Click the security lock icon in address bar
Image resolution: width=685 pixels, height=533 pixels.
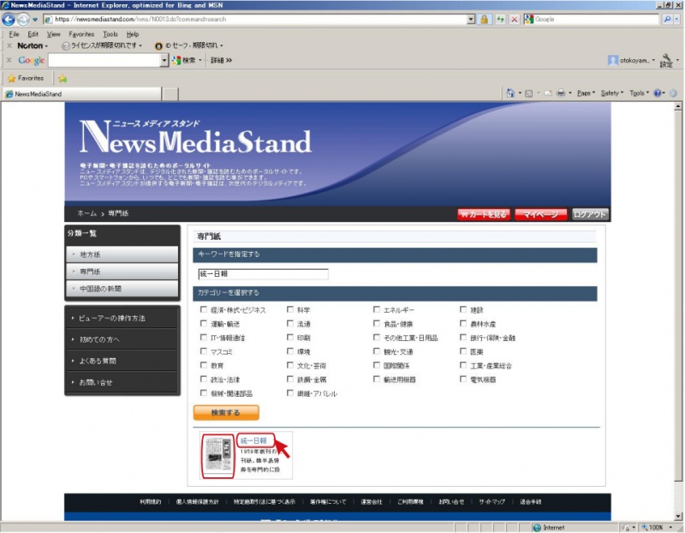tap(485, 19)
